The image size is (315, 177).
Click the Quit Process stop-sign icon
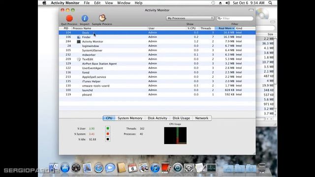[x=69, y=18]
